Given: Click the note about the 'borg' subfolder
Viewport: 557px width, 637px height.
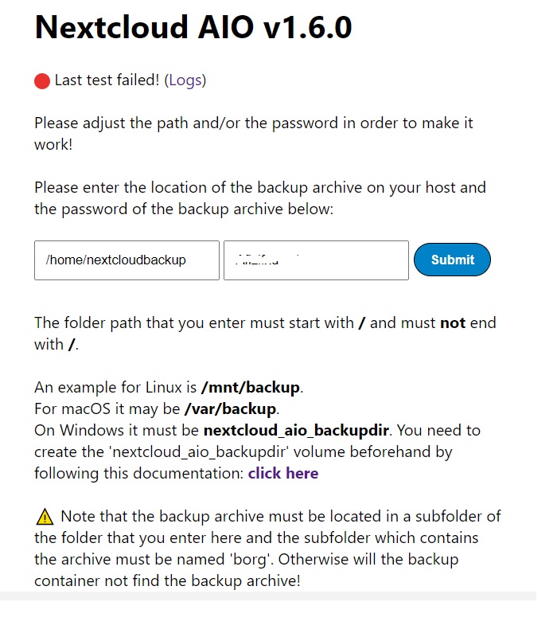Looking at the screenshot, I should (267, 548).
